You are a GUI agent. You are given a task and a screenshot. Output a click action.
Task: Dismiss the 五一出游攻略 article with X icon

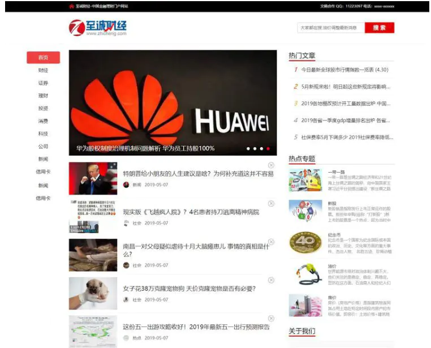pos(271,319)
